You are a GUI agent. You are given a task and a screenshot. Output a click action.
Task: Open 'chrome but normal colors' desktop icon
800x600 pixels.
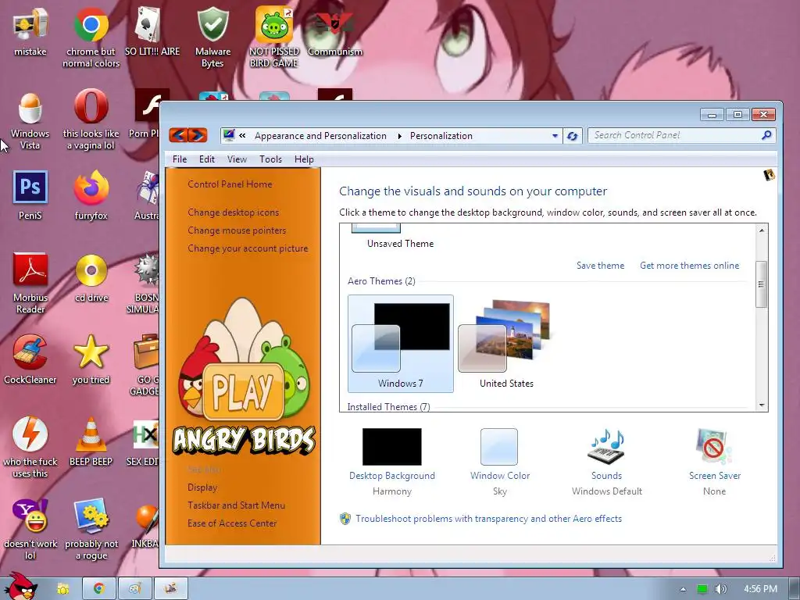click(x=91, y=37)
